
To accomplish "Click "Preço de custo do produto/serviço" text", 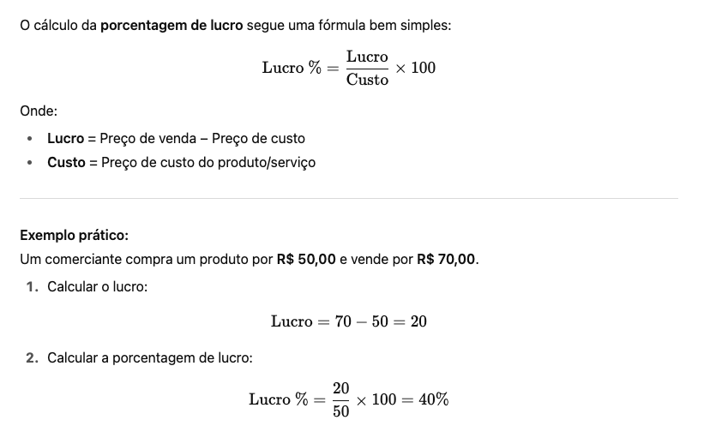I will click(x=208, y=163).
